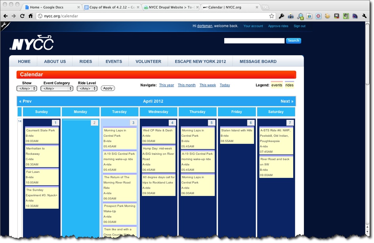Open a new browser tab
This screenshot has width=374, height=243.
pyautogui.click(x=265, y=8)
